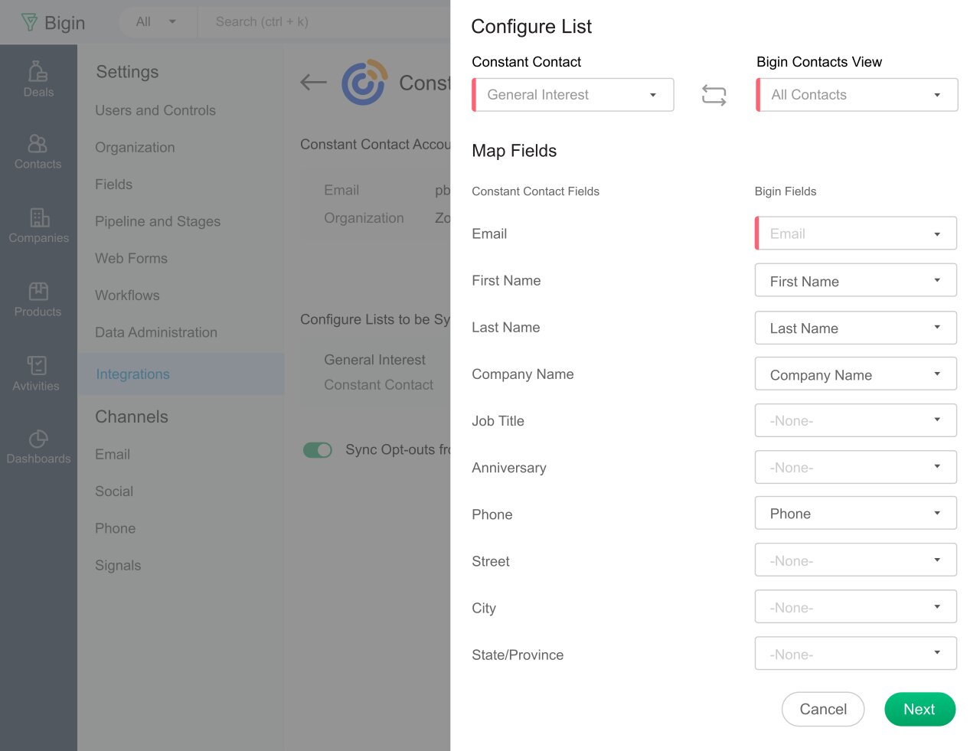Open the All Contacts view dropdown
Image resolution: width=980 pixels, height=751 pixels.
(x=856, y=95)
